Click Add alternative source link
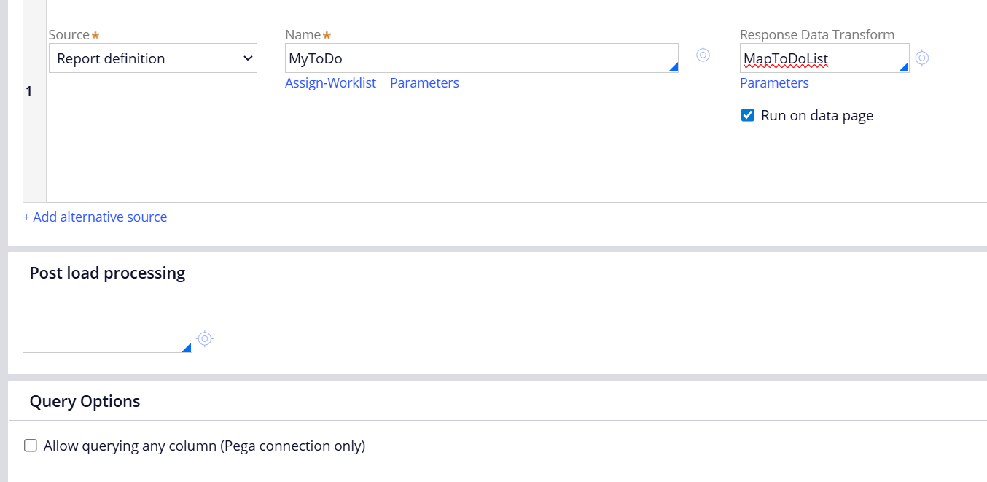Screen dimensions: 987x482 (95, 217)
